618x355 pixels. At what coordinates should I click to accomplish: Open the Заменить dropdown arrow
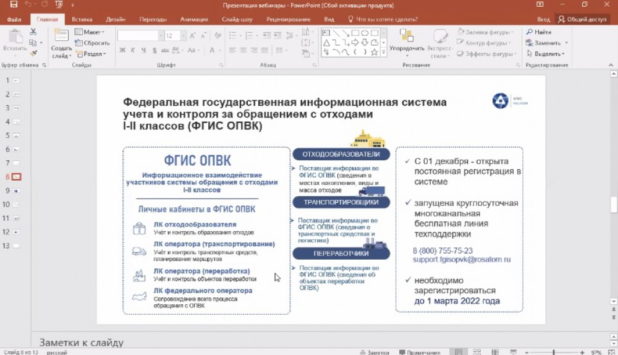[x=566, y=43]
